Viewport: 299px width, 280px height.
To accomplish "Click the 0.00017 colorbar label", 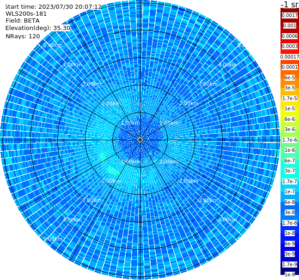I will 289,57.
